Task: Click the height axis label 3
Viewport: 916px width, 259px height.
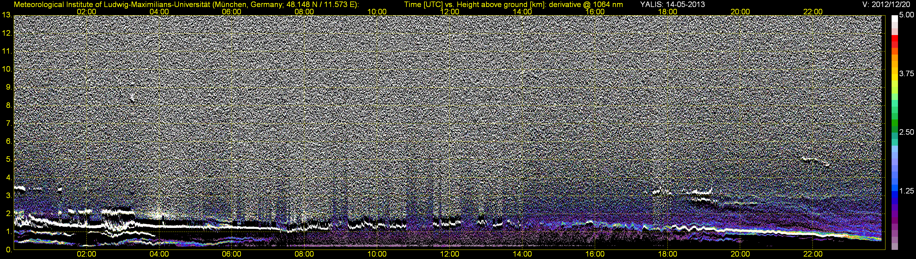Action: point(9,196)
